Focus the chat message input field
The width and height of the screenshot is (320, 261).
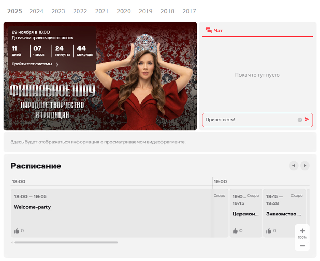point(249,120)
